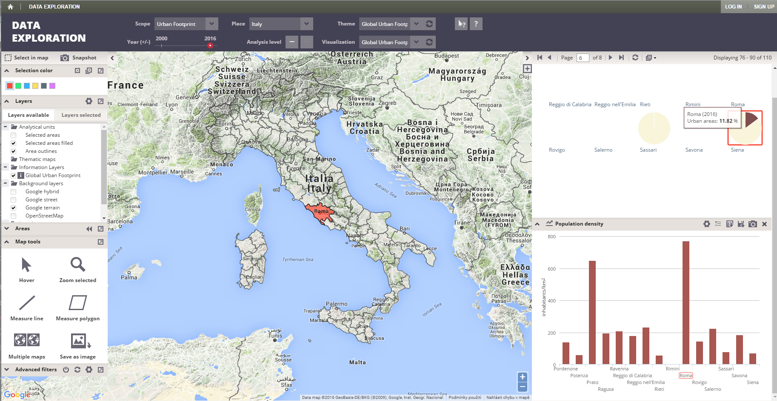The height and width of the screenshot is (401, 777).
Task: Pick the green selection color swatch
Action: (18, 86)
